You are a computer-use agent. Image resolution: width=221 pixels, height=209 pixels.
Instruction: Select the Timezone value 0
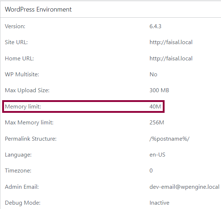151,171
